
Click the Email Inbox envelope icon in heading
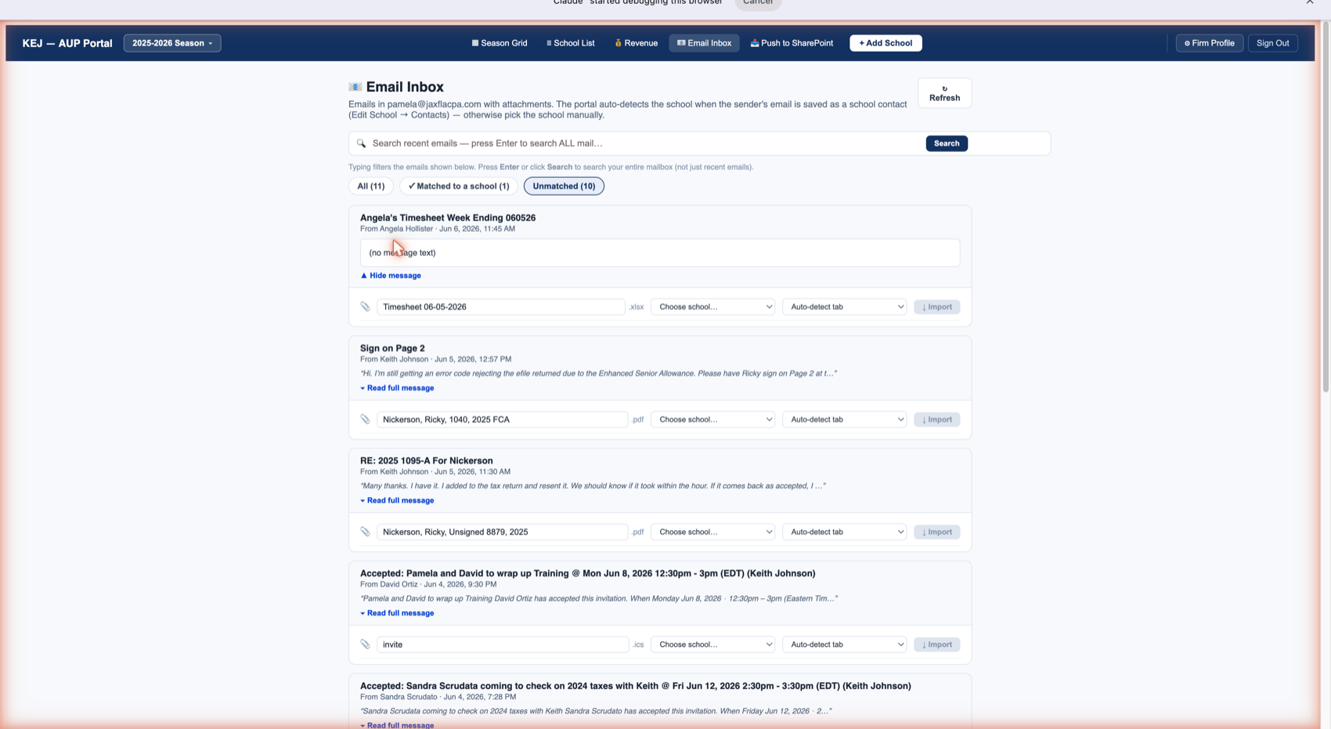(355, 87)
